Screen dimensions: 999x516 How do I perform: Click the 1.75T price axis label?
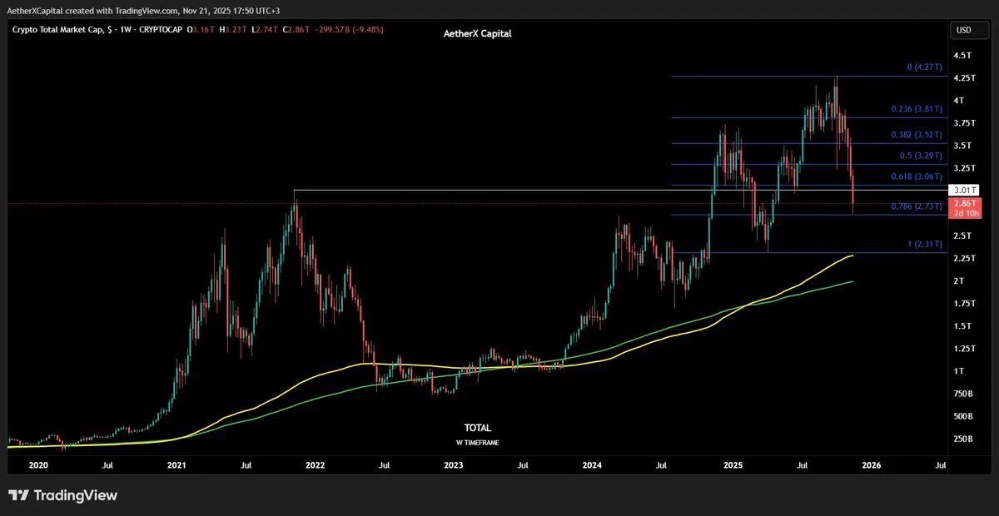point(965,304)
